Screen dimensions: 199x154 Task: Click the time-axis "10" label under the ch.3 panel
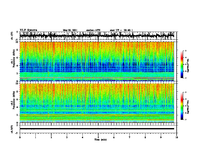coord(177,137)
